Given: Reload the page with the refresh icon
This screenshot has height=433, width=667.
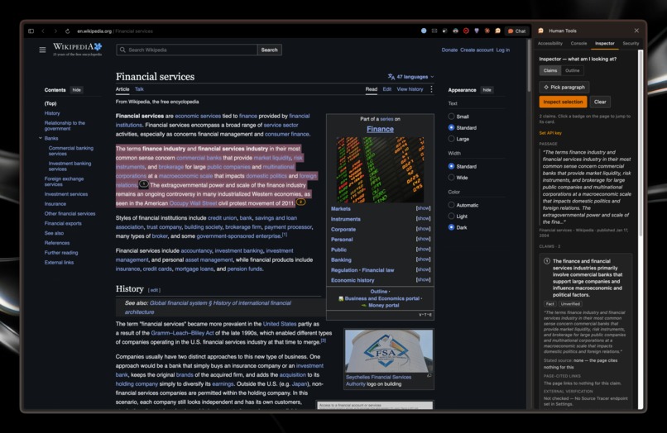Looking at the screenshot, I should [x=67, y=31].
